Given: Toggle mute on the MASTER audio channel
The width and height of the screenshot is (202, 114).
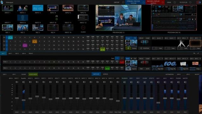Looking at the screenshot, I should coord(185,82).
